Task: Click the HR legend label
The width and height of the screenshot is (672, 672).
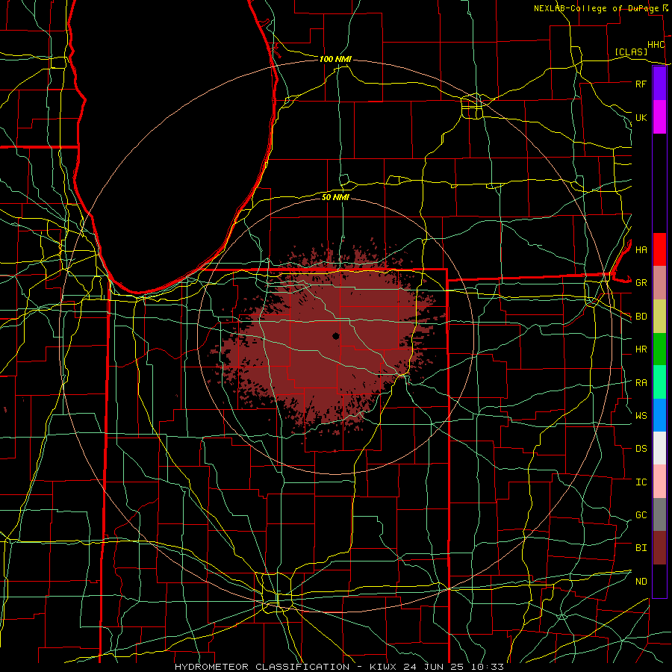Action: [641, 349]
